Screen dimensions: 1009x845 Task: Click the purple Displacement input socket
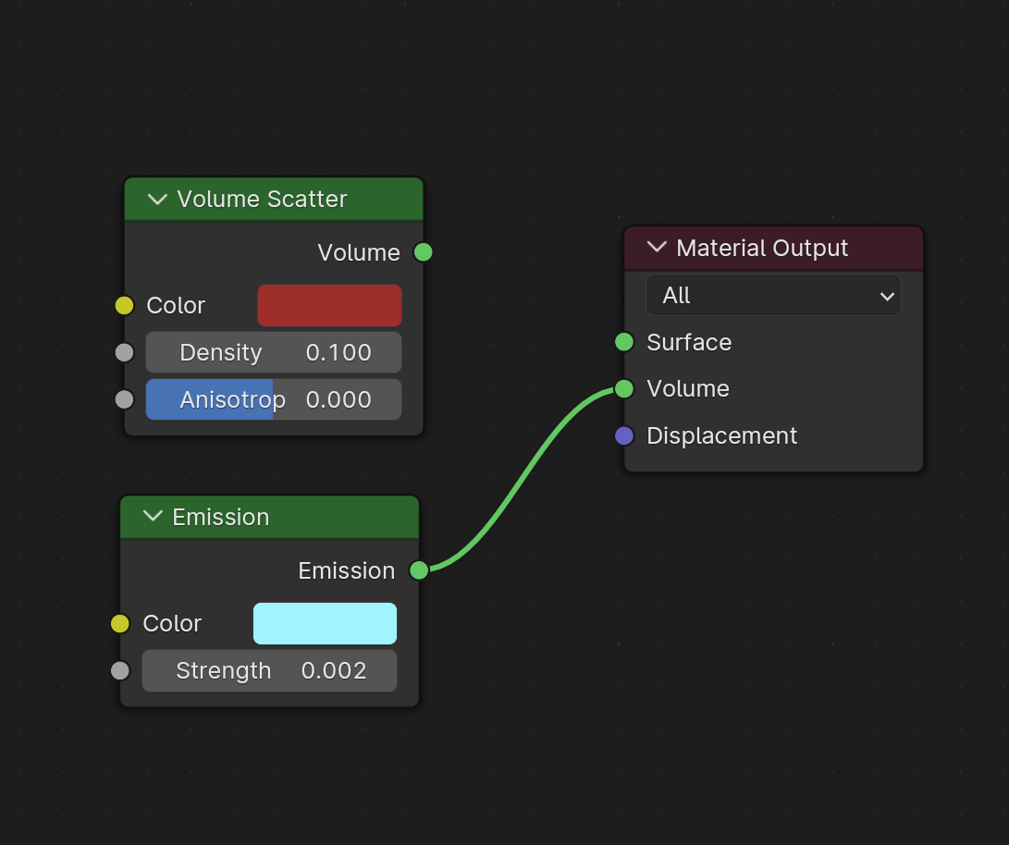point(624,435)
